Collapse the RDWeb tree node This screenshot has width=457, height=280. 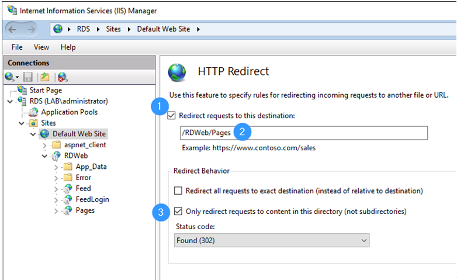pyautogui.click(x=44, y=156)
